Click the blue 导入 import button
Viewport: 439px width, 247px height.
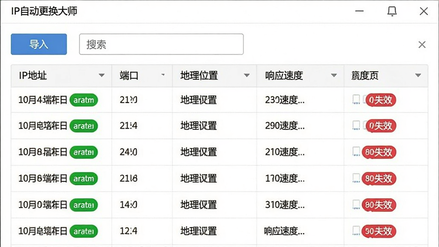point(39,44)
